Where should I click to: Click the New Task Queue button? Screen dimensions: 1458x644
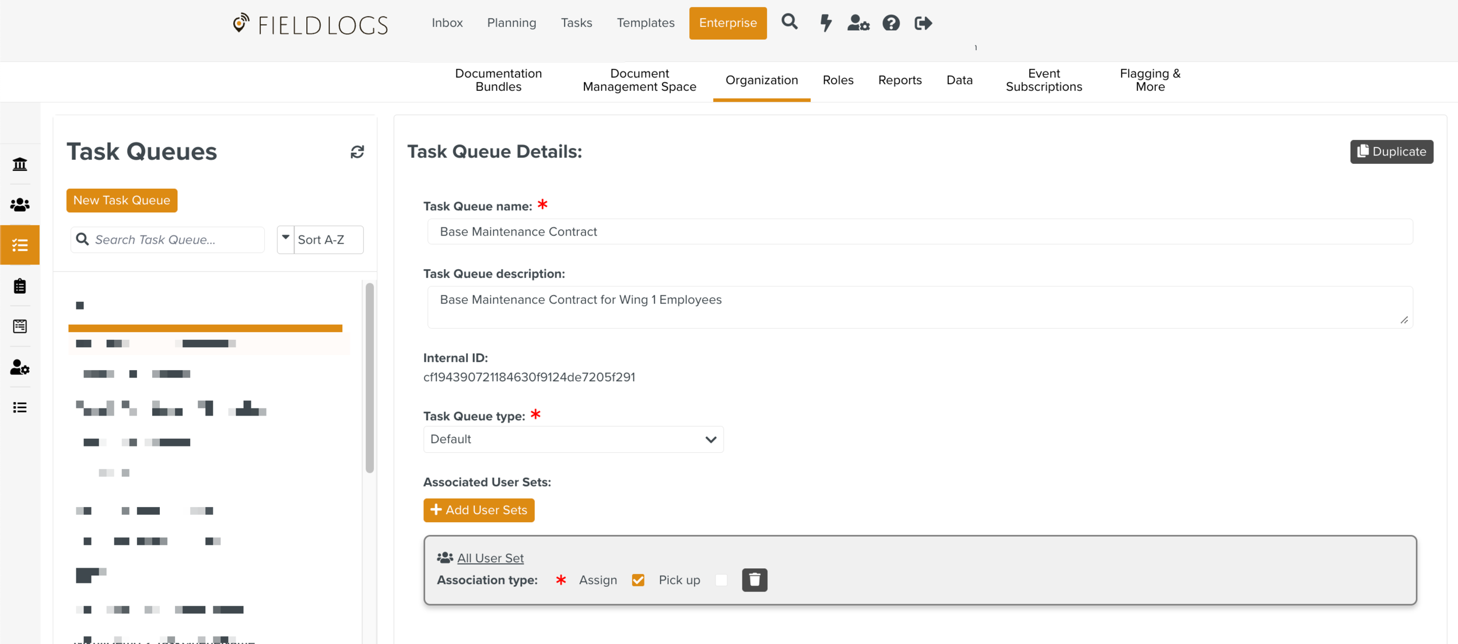coord(122,200)
